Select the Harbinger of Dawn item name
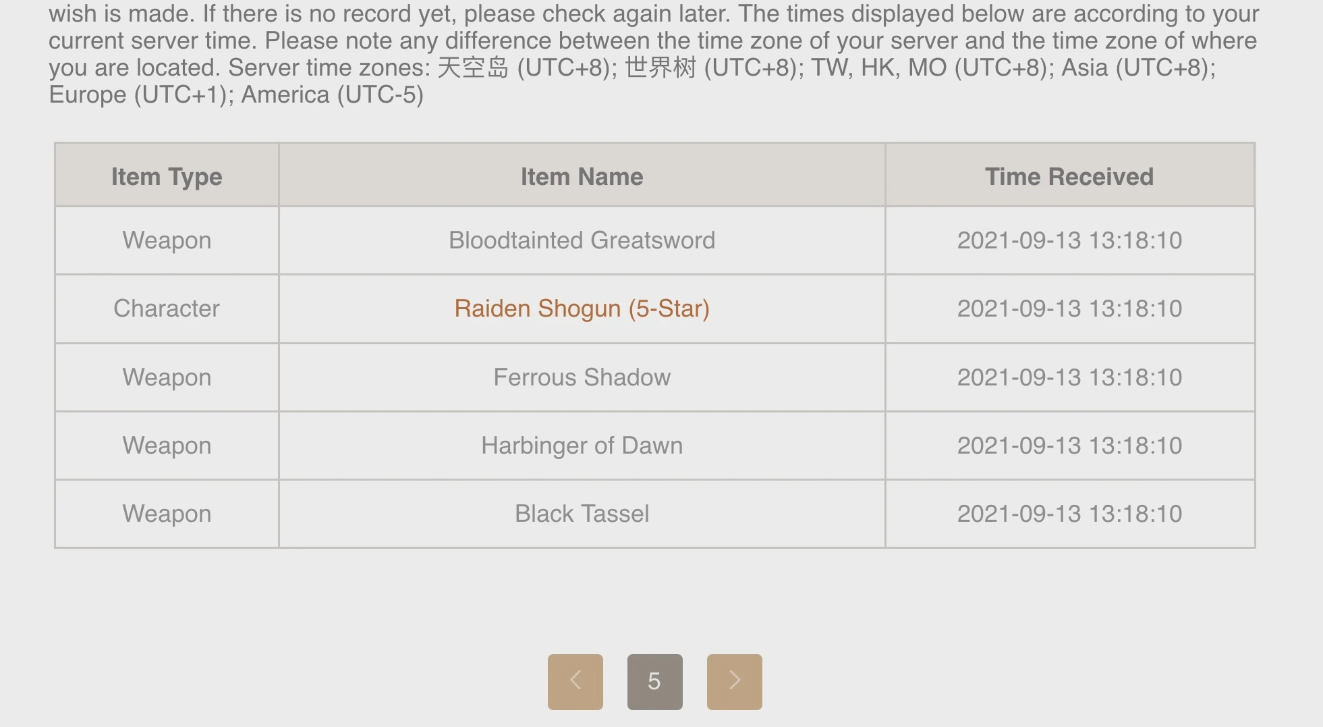This screenshot has height=727, width=1323. coord(582,446)
